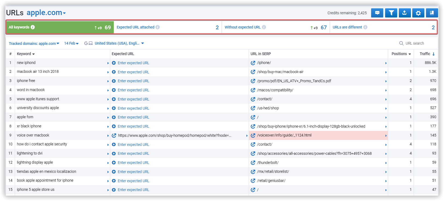Image resolution: width=444 pixels, height=201 pixels.
Task: Click SERP URL iphone-xr 6.1-inch-display-128gb-black-unlocked
Action: [311, 126]
